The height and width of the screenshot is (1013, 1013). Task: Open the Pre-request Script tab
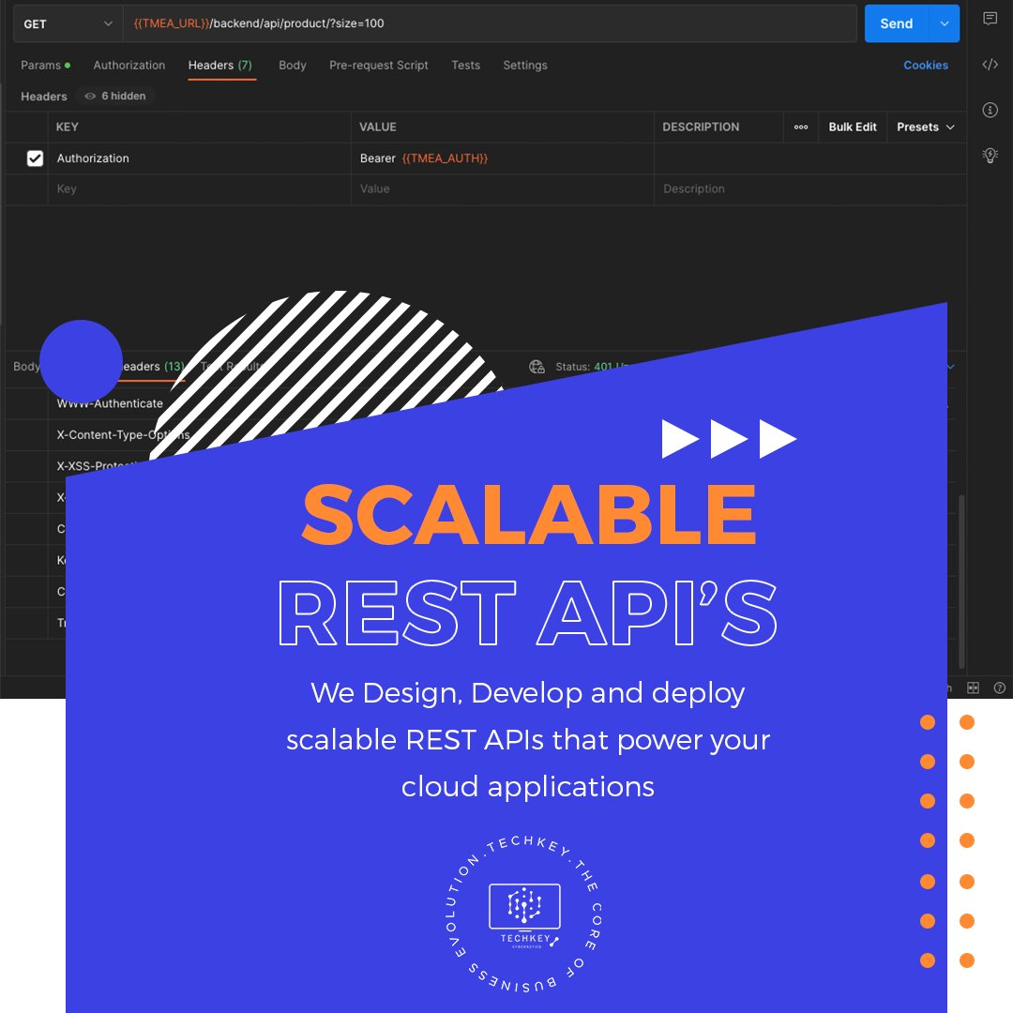(379, 66)
